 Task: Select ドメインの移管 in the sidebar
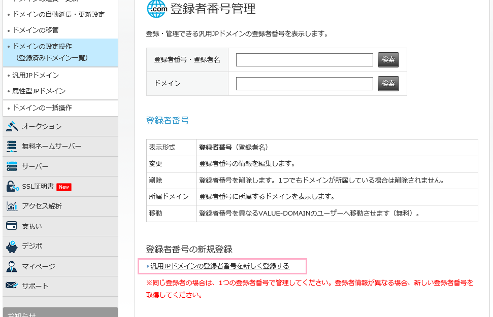point(36,30)
